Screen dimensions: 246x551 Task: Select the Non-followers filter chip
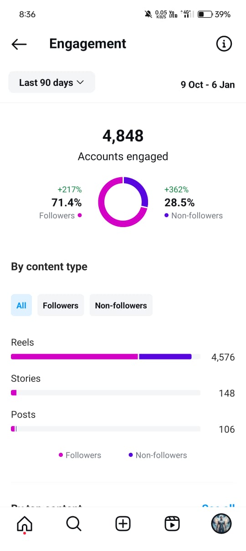[x=121, y=305]
